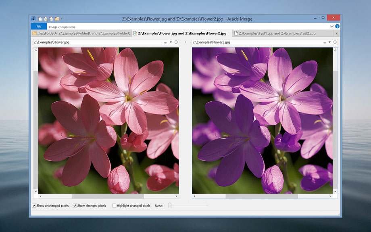Disable the Show changed pixels checkbox
The height and width of the screenshot is (232, 371).
(75, 206)
